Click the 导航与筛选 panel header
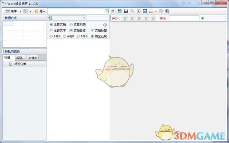The width and height of the screenshot is (229, 143). click(x=24, y=51)
